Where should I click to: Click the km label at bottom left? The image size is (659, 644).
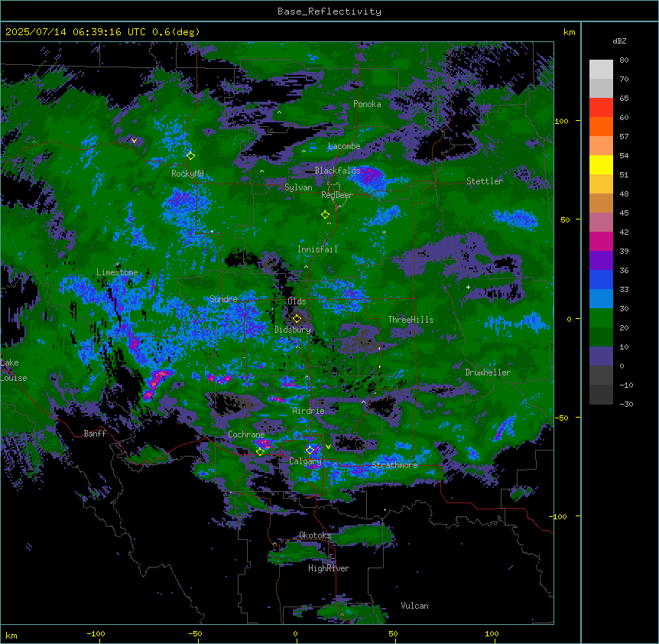11,636
